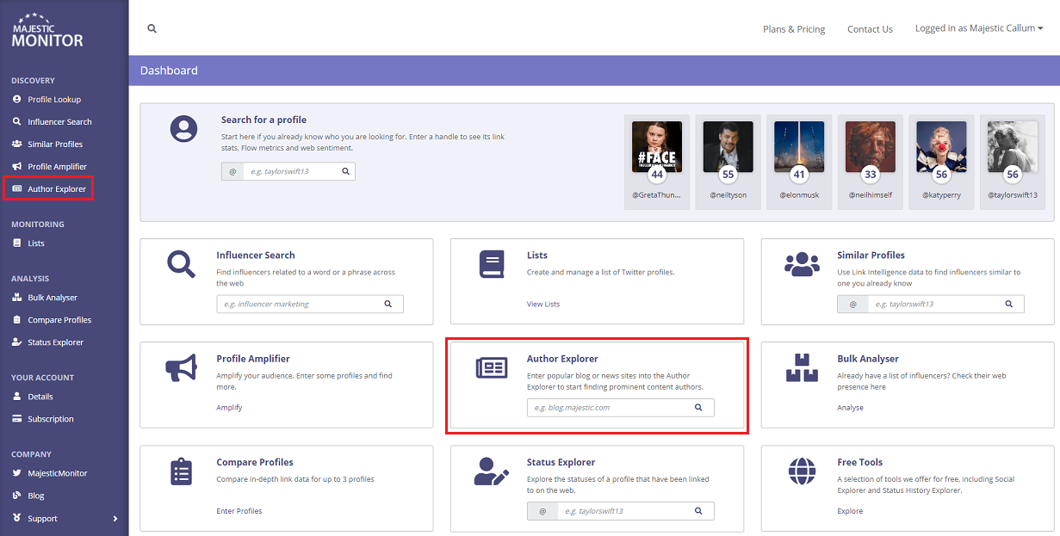Click the Dashboard heading

[x=169, y=71]
